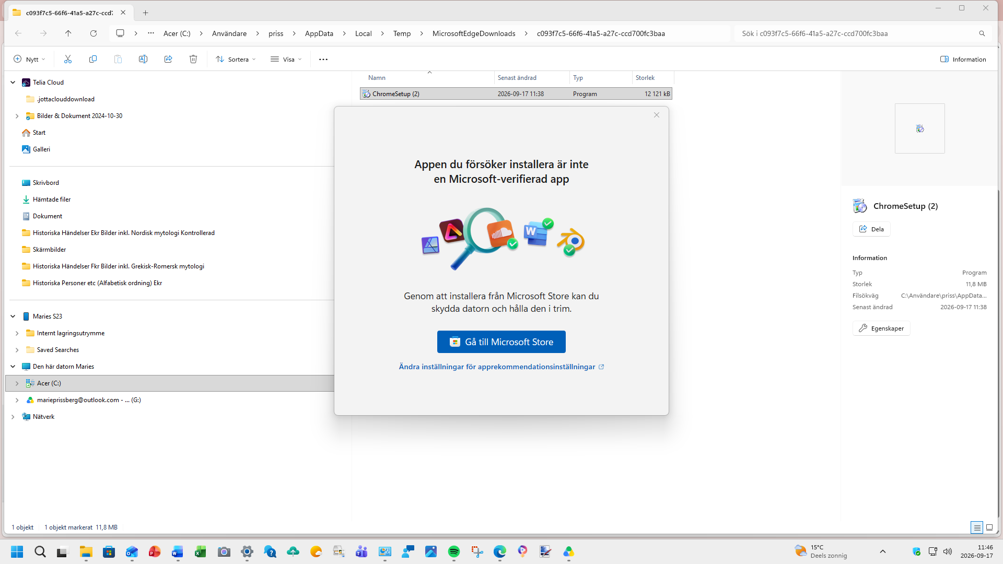This screenshot has width=1003, height=564.
Task: Select the ChromeSetup (2) file row
Action: pyautogui.click(x=516, y=94)
